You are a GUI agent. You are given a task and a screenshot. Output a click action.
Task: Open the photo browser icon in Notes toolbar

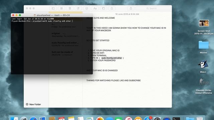pyautogui.click(x=103, y=8)
